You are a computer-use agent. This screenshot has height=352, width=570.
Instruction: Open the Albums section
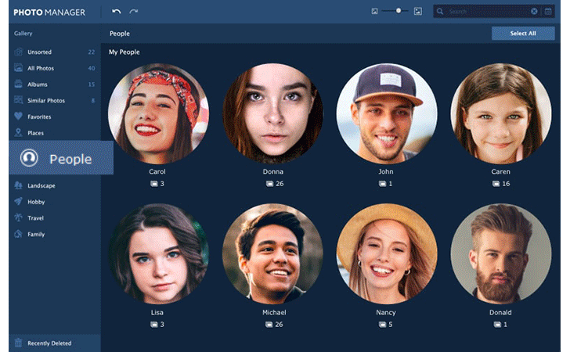point(55,84)
